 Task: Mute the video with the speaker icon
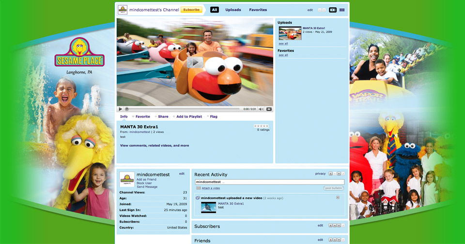261,109
